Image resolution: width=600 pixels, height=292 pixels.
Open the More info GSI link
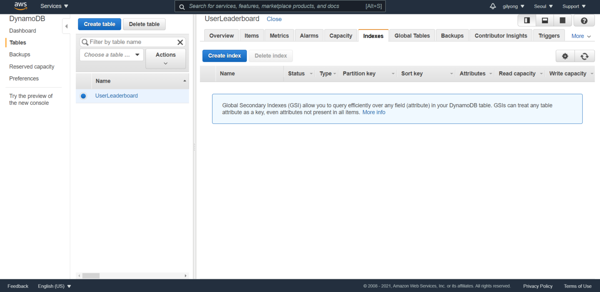point(374,112)
